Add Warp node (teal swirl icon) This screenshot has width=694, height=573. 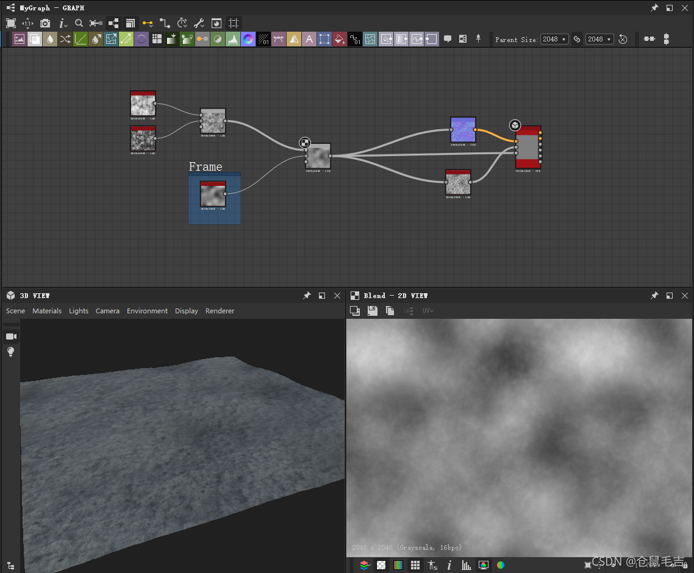click(x=370, y=39)
